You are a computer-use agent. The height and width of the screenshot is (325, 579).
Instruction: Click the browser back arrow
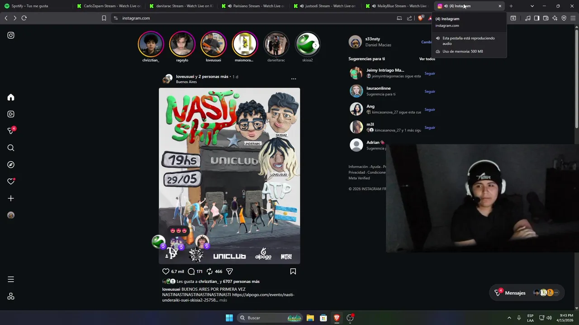coord(6,18)
